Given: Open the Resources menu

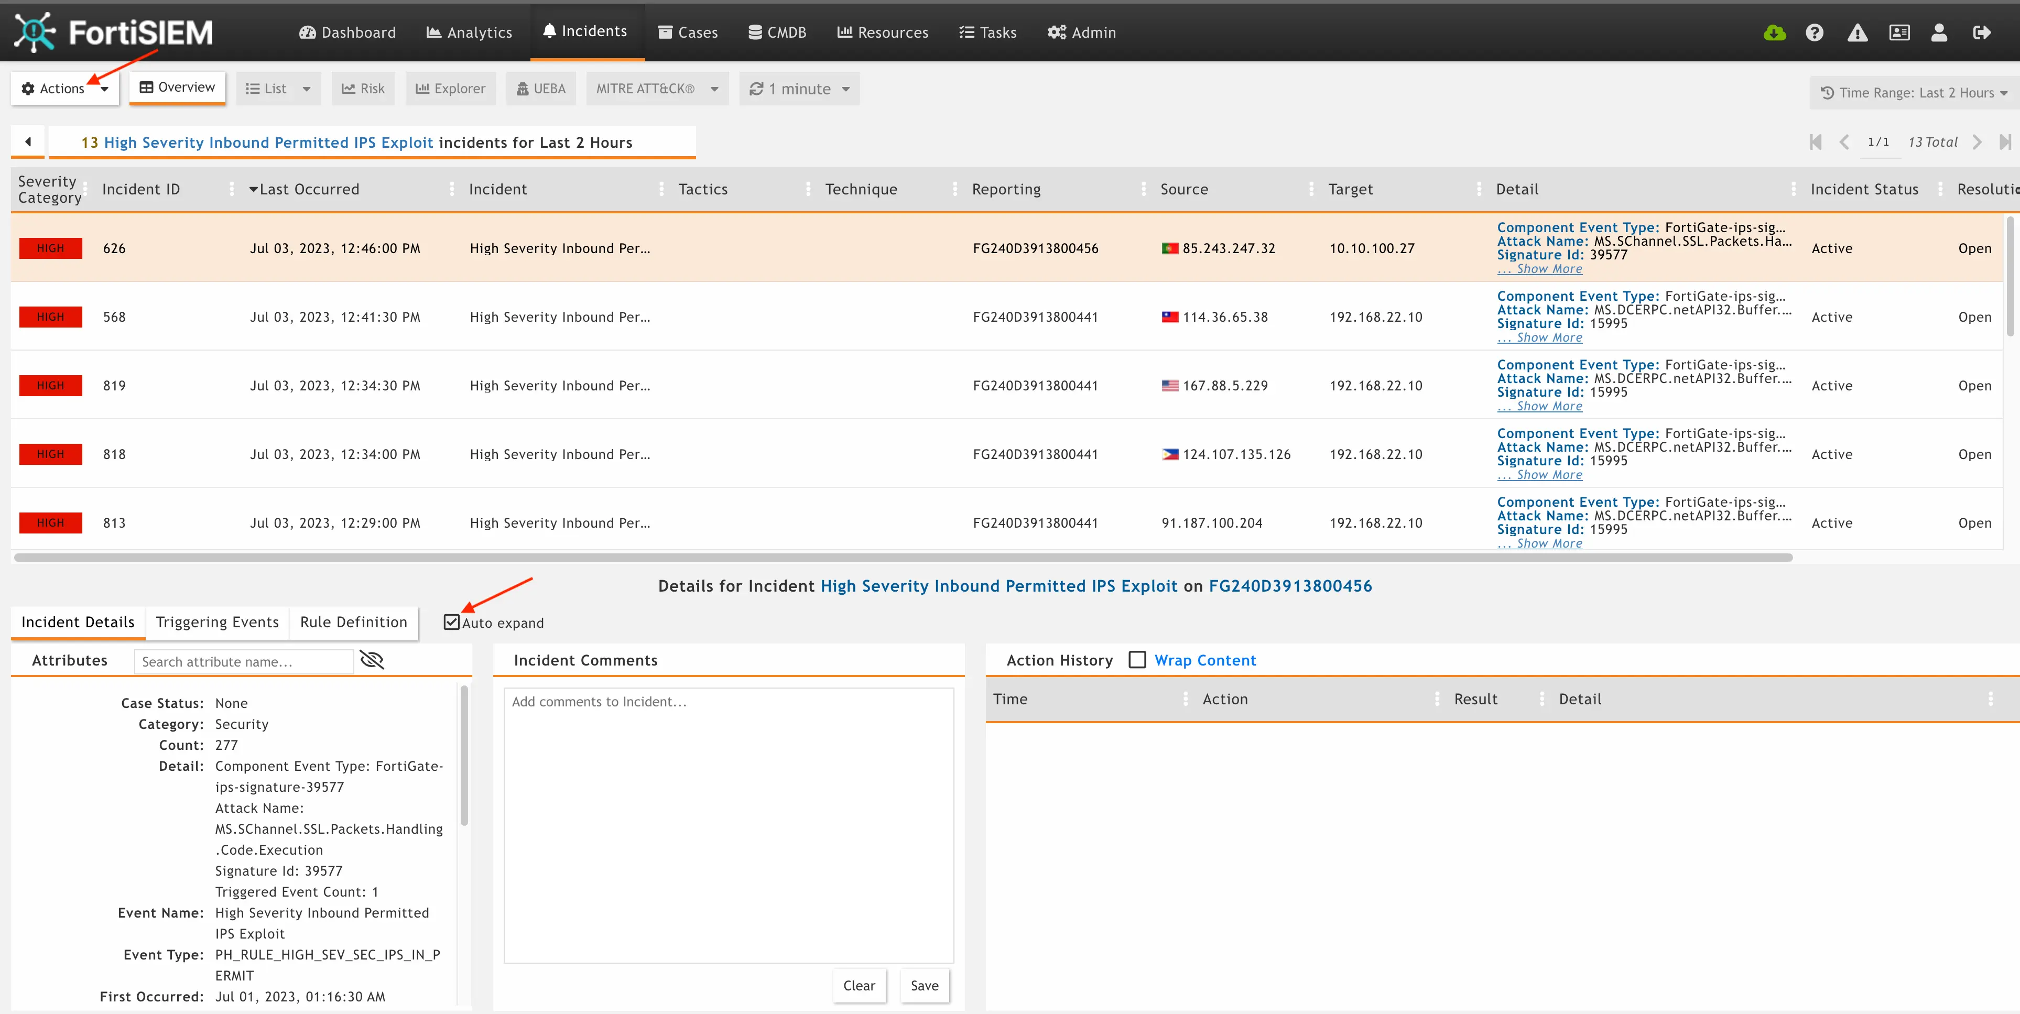Looking at the screenshot, I should pos(883,32).
